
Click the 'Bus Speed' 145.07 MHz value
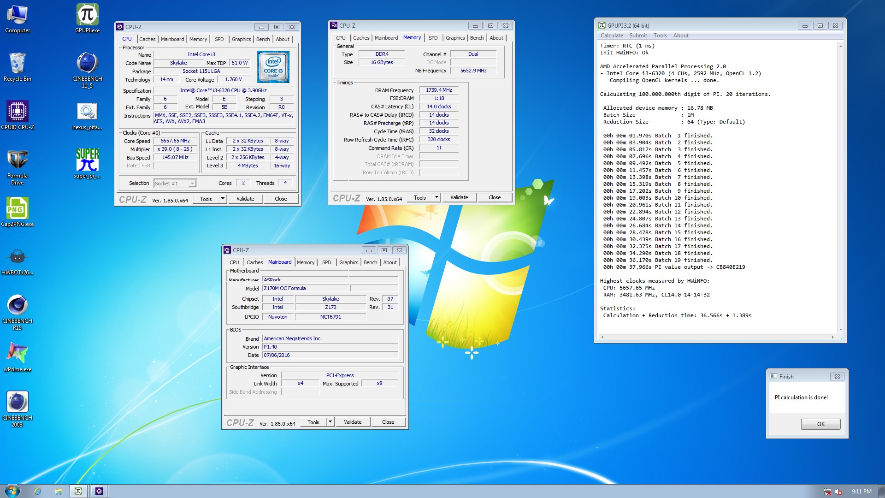[x=175, y=158]
